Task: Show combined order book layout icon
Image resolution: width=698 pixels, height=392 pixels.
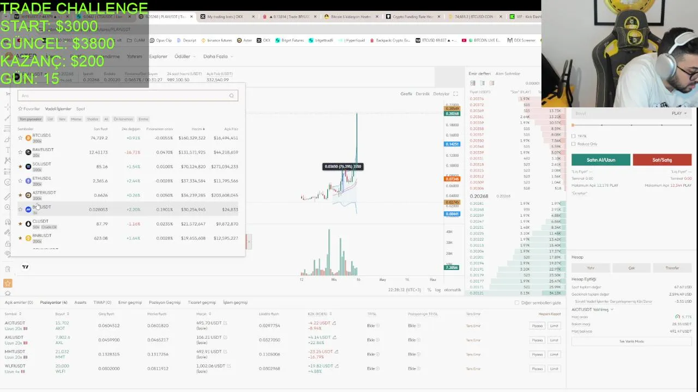Action: point(473,83)
